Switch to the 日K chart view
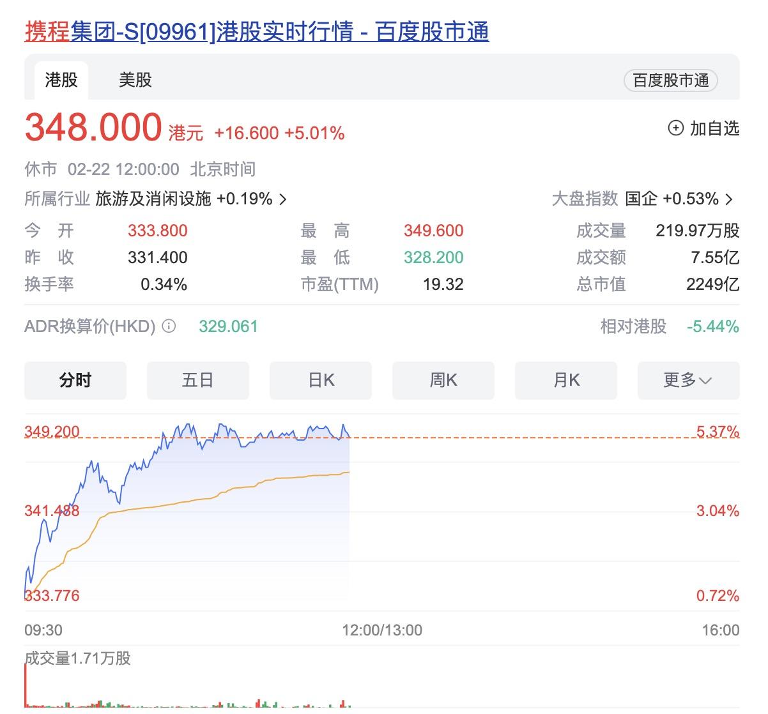This screenshot has width=768, height=714. 320,380
